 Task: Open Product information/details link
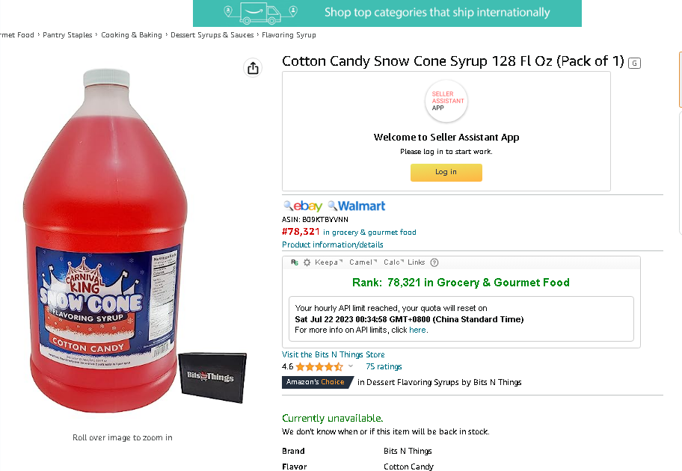(332, 244)
